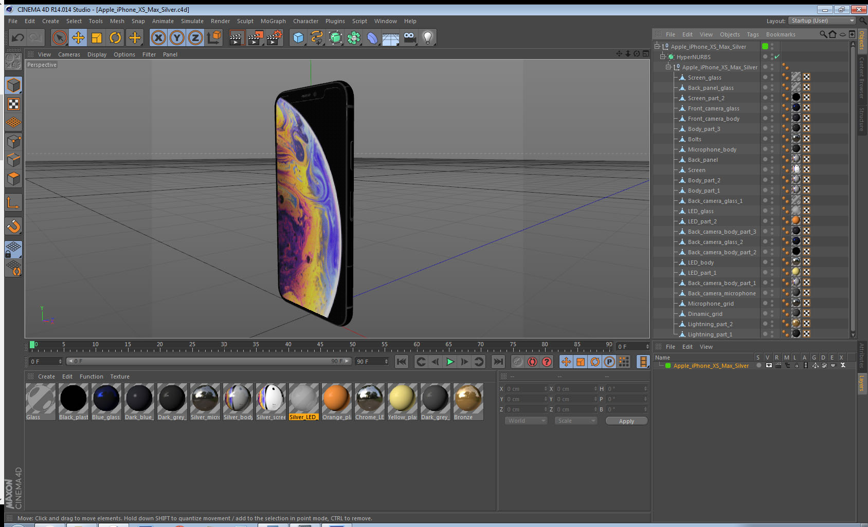This screenshot has height=527, width=868.
Task: Collapse top Apple_iPhone_XS_Max_Silver root node
Action: click(657, 46)
